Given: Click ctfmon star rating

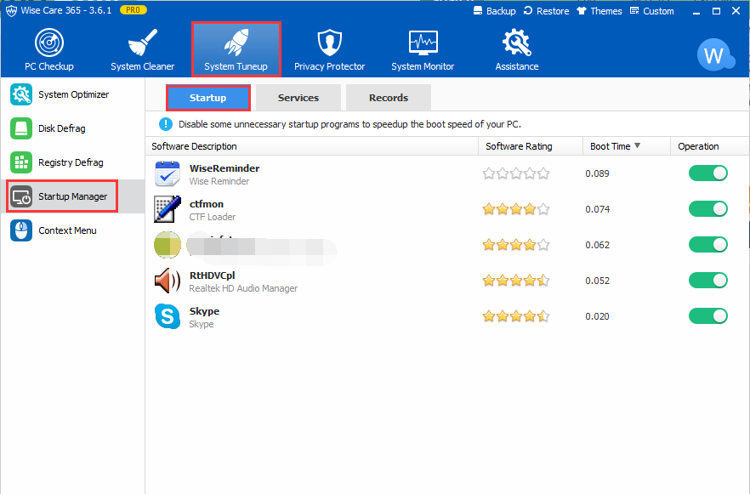Looking at the screenshot, I should (x=516, y=209).
